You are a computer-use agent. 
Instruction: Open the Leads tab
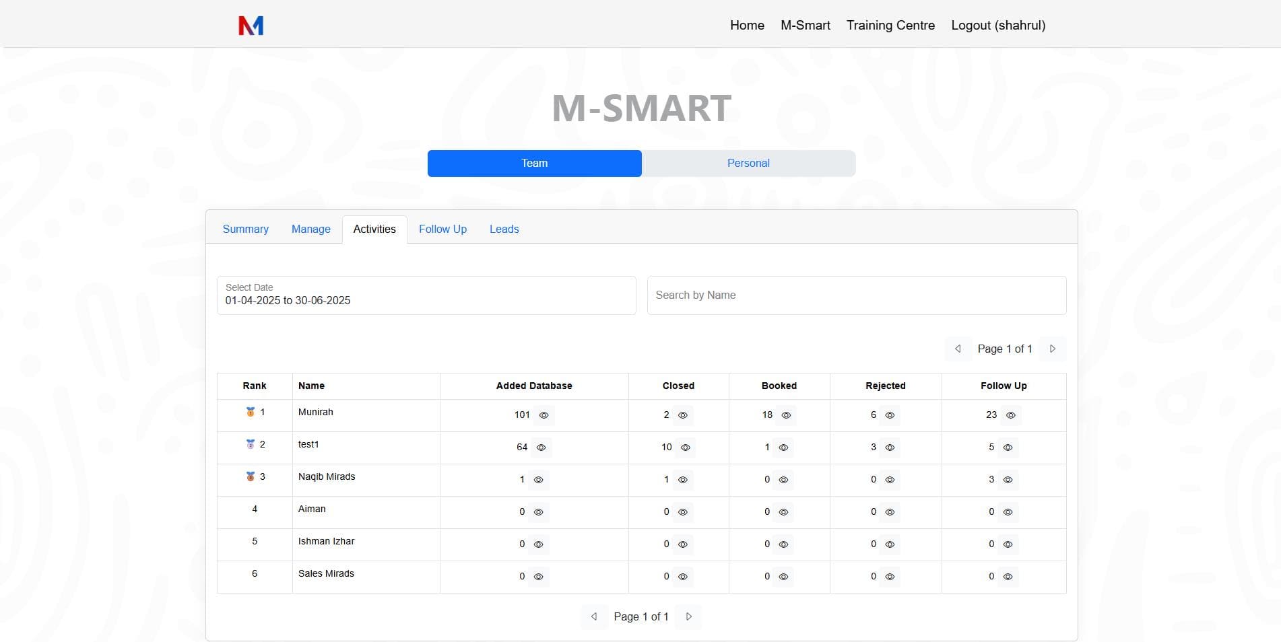point(504,229)
